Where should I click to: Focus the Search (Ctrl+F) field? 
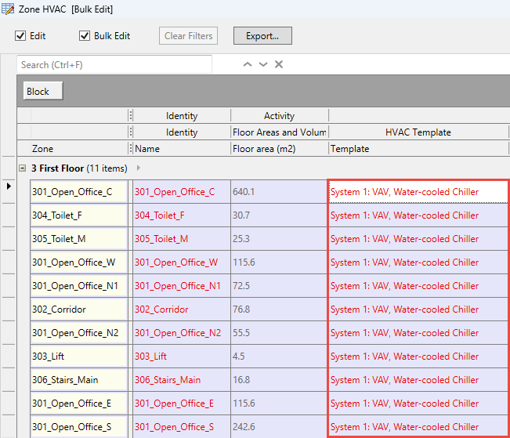(x=114, y=64)
